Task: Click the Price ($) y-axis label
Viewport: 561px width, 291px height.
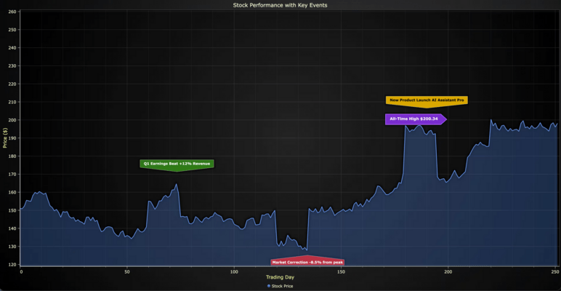Action: tap(6, 137)
